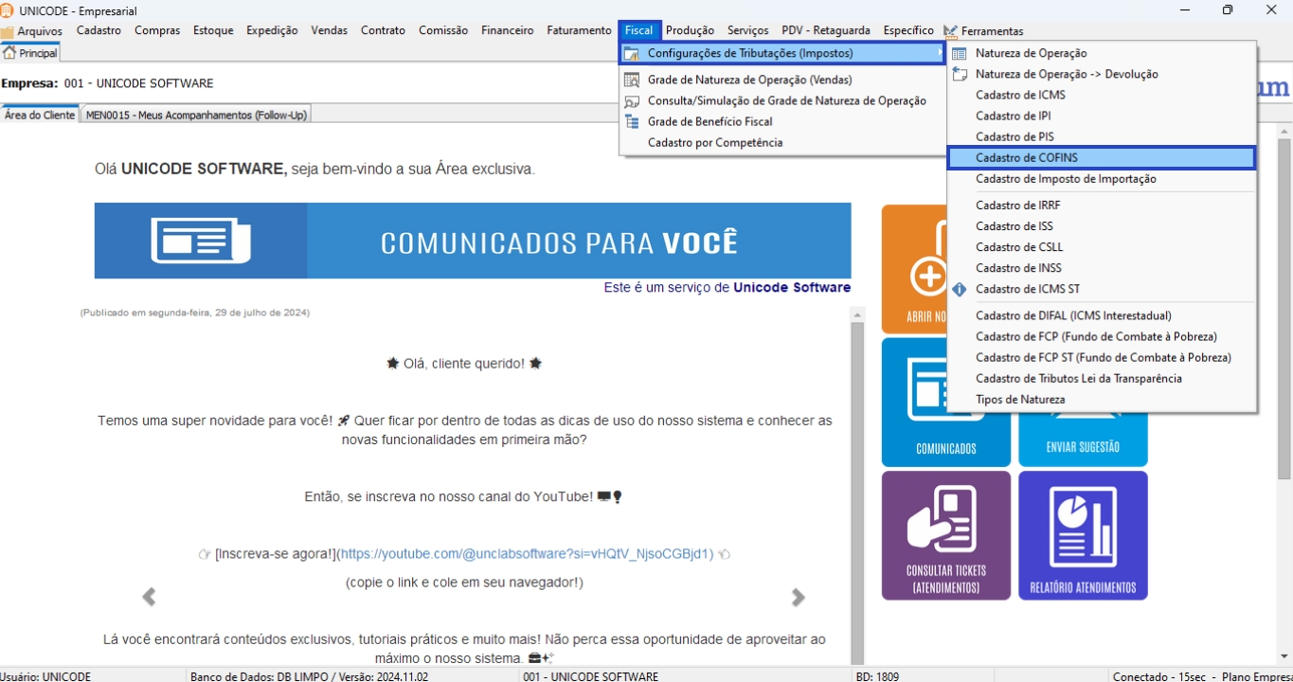Open the Consultar Tickets (Atendimentos) tile
Screen dimensions: 1293x682
click(x=945, y=535)
